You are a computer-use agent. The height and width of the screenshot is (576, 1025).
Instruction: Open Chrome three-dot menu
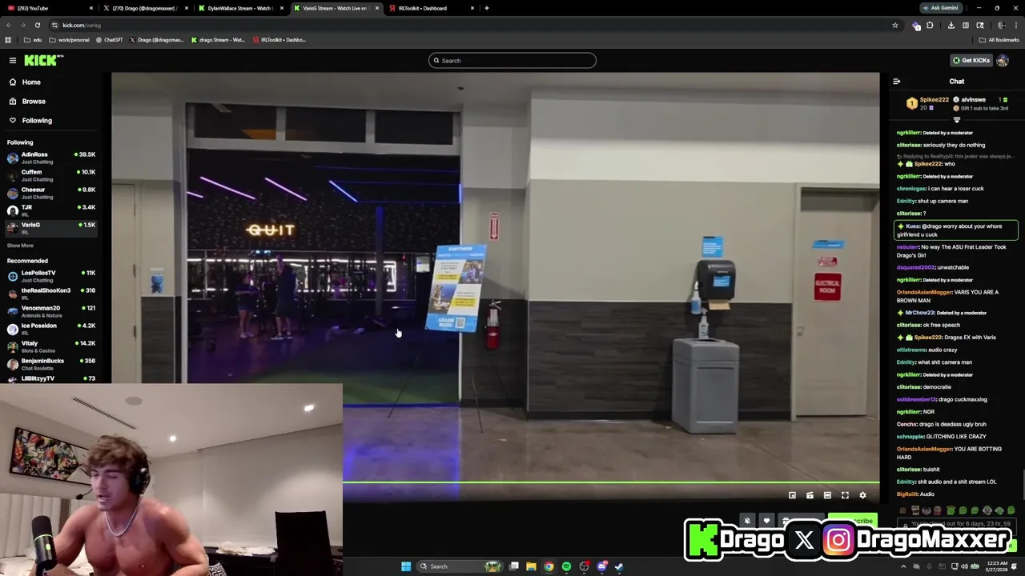point(1015,25)
